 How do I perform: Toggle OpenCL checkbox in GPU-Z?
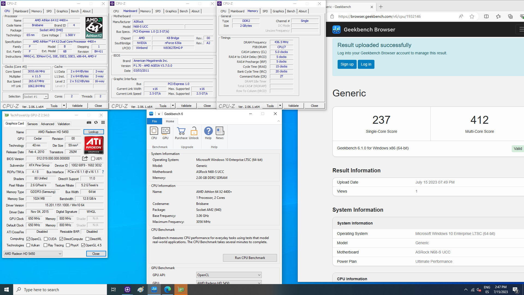(28, 239)
